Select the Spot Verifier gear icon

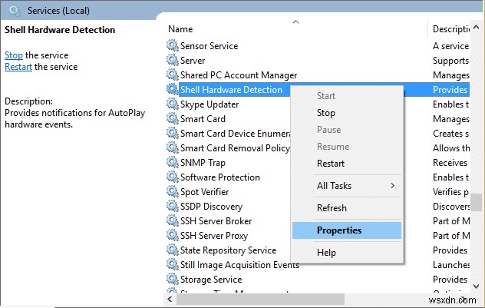[172, 192]
